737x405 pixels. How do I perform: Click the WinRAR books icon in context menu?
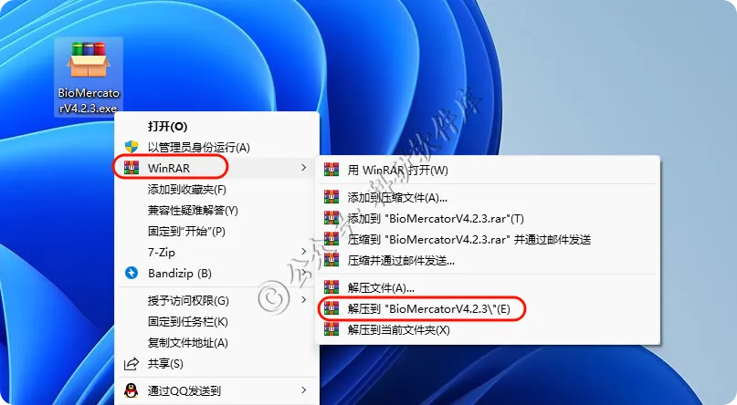[x=132, y=168]
